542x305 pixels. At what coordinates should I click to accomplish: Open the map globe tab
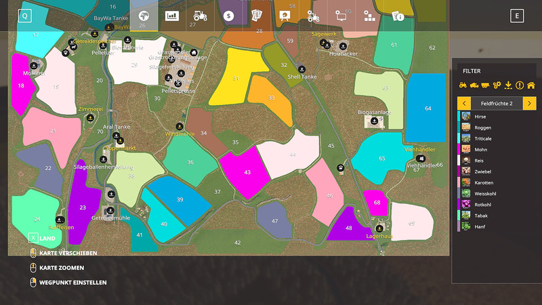click(144, 16)
